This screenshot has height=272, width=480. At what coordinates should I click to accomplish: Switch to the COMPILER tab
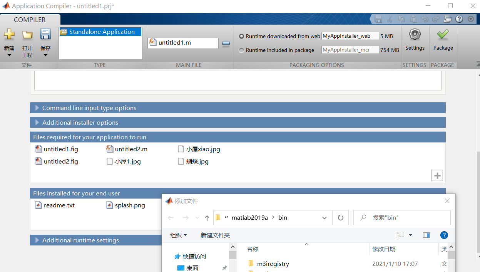point(30,20)
